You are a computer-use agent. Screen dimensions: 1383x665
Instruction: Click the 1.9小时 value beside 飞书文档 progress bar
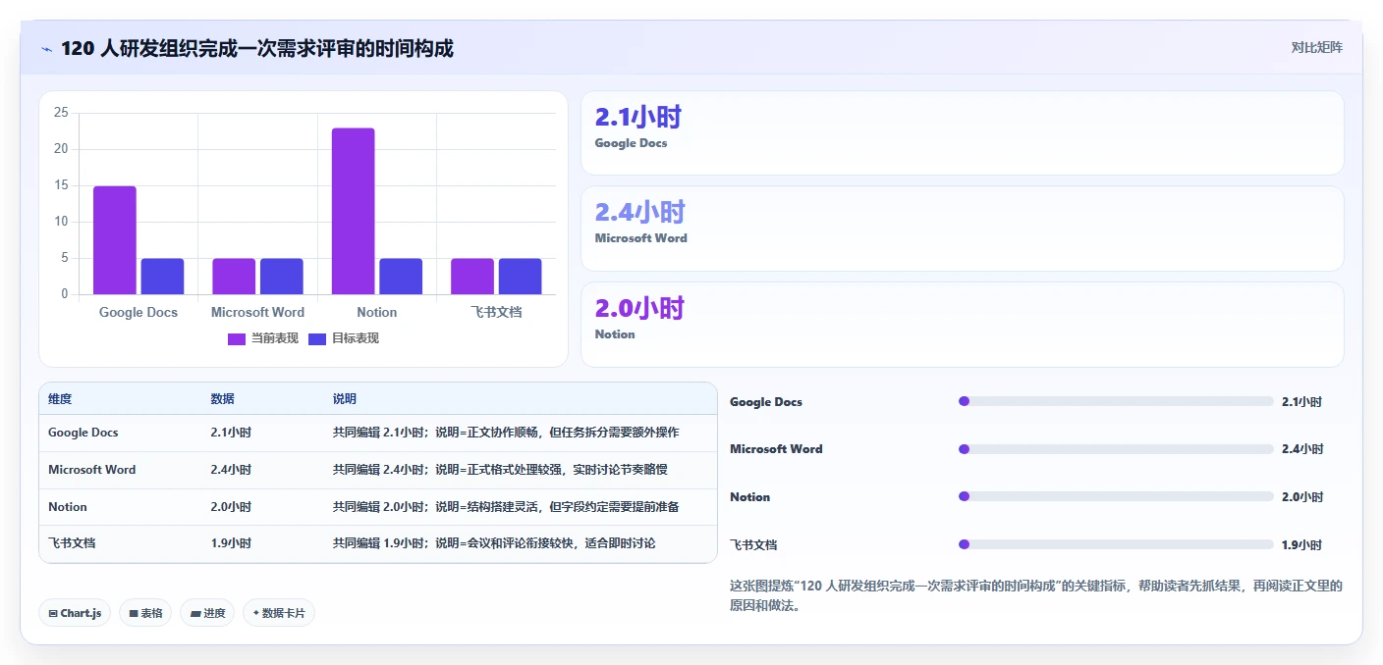(x=1301, y=545)
